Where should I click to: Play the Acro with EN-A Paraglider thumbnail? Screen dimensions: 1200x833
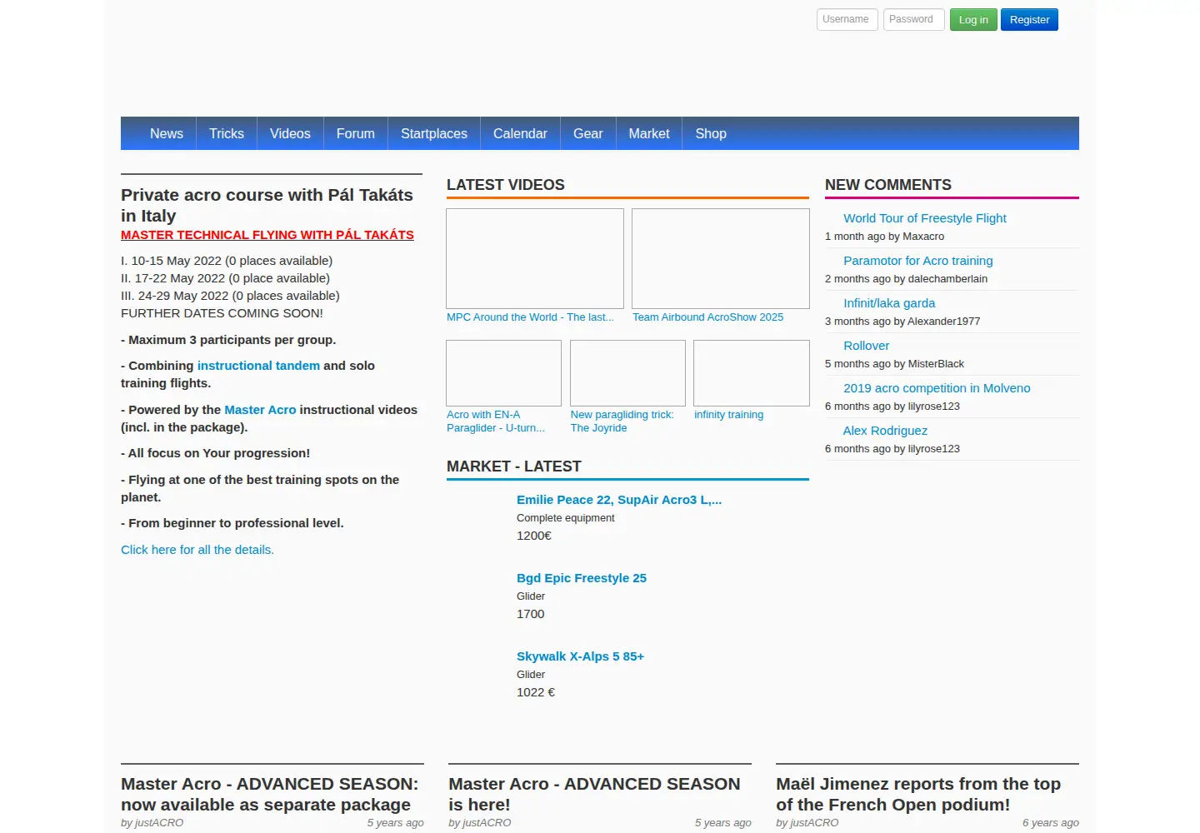click(503, 373)
